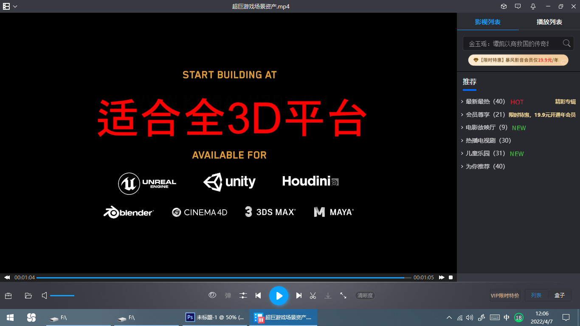Skip to the next video

click(299, 295)
